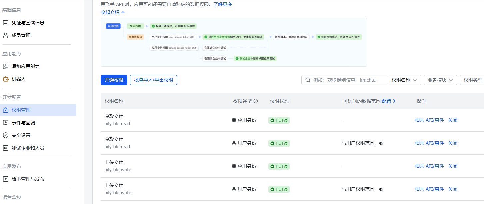484x204 pixels.
Task: Open the 权限类型 filter dropdown
Action: [x=472, y=80]
